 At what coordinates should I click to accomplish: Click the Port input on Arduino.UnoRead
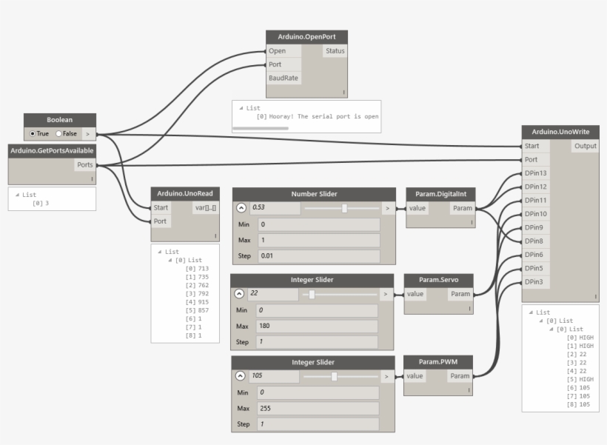click(161, 221)
